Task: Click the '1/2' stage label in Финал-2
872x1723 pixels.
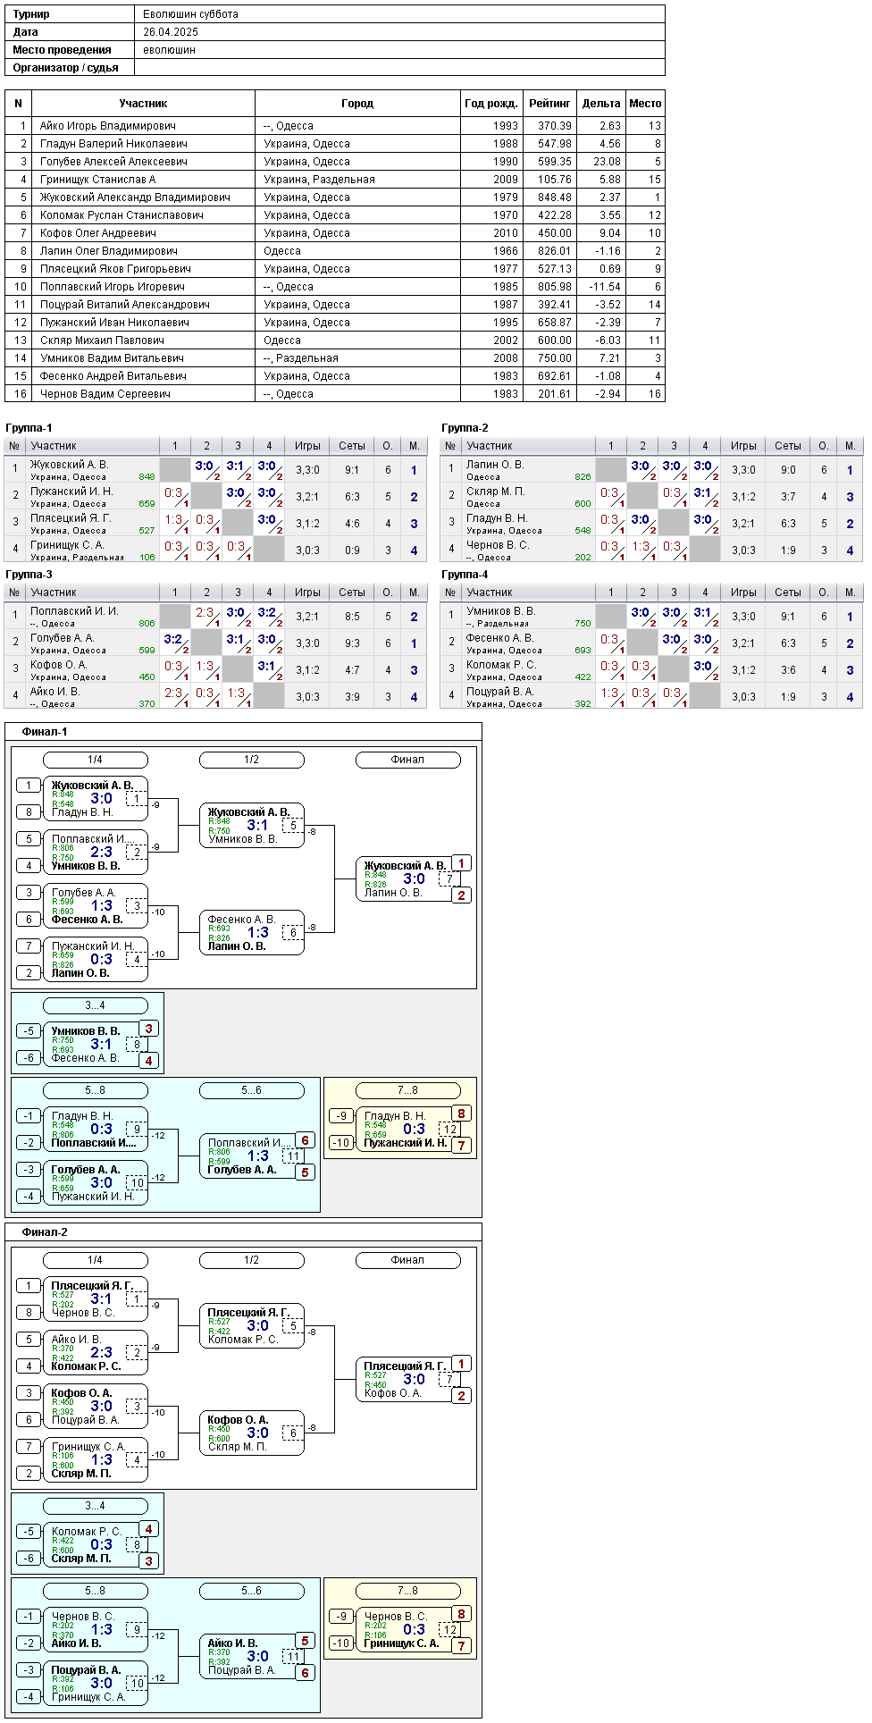Action: pos(251,1260)
